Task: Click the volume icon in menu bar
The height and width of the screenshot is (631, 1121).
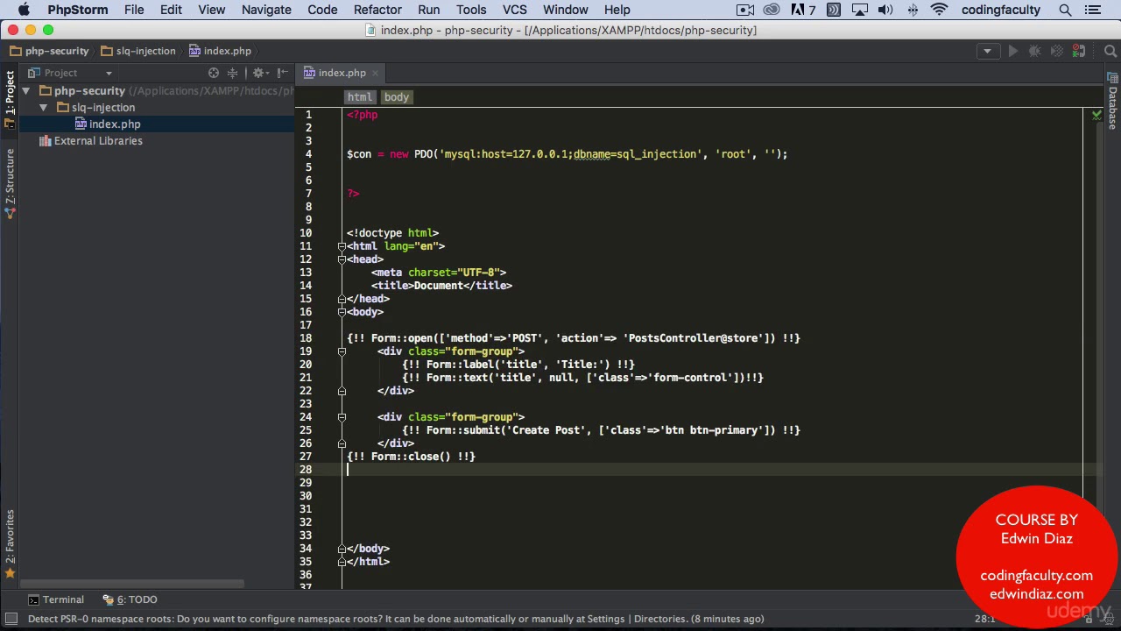Action: pos(885,10)
